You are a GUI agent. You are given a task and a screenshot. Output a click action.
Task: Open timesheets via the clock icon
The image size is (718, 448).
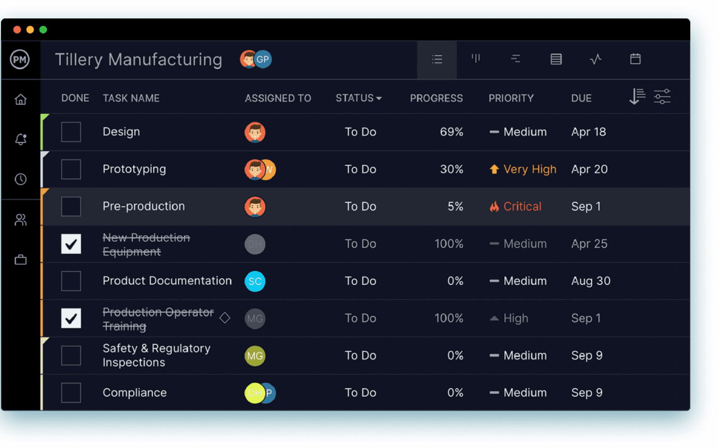point(21,179)
